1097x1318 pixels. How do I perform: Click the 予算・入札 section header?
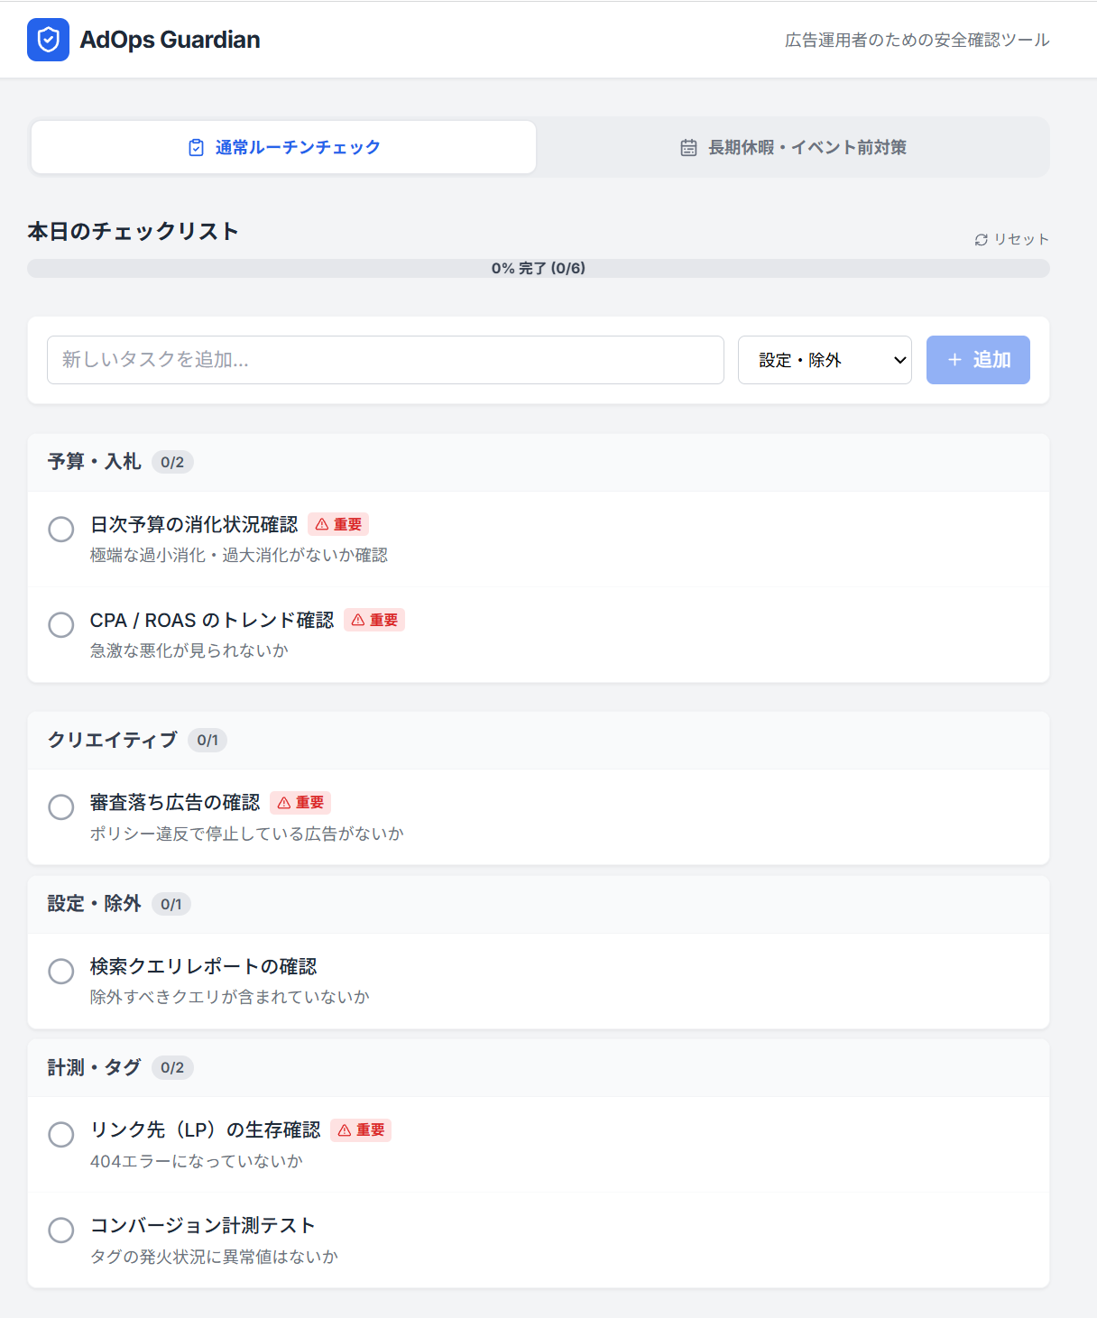[x=539, y=463]
